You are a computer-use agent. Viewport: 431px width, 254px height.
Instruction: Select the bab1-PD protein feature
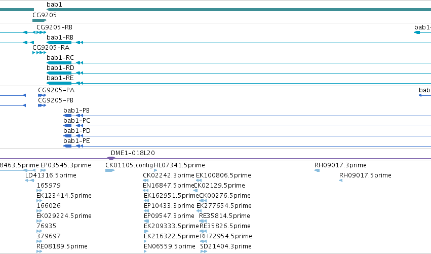tap(67, 136)
